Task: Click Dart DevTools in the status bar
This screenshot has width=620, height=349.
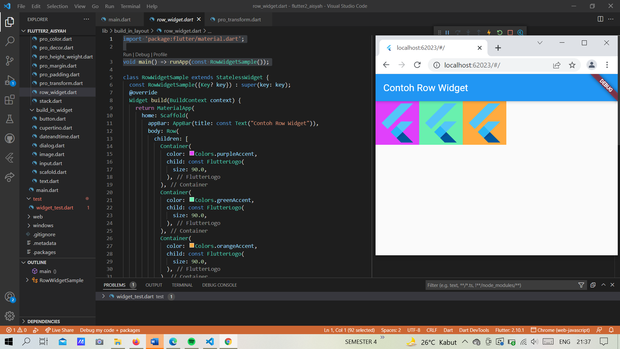Action: (x=474, y=330)
